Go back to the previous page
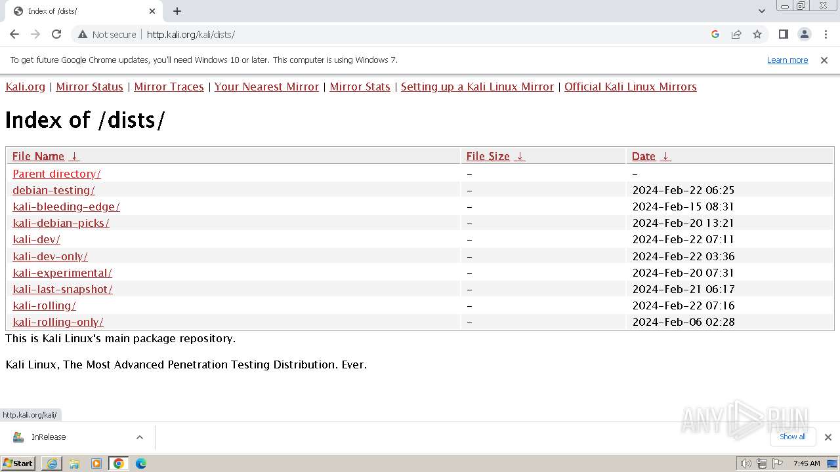Screen dimensions: 840x472 [x=14, y=34]
